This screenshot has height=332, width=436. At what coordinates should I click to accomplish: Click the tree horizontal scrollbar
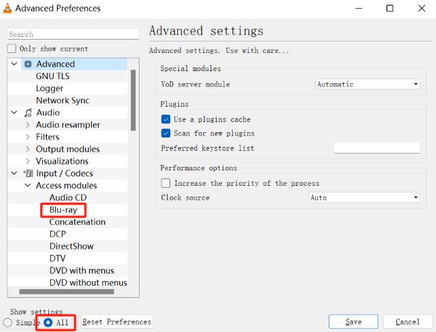point(66,292)
